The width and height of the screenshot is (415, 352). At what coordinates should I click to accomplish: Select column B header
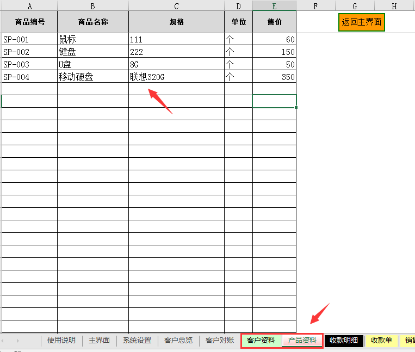coord(93,6)
